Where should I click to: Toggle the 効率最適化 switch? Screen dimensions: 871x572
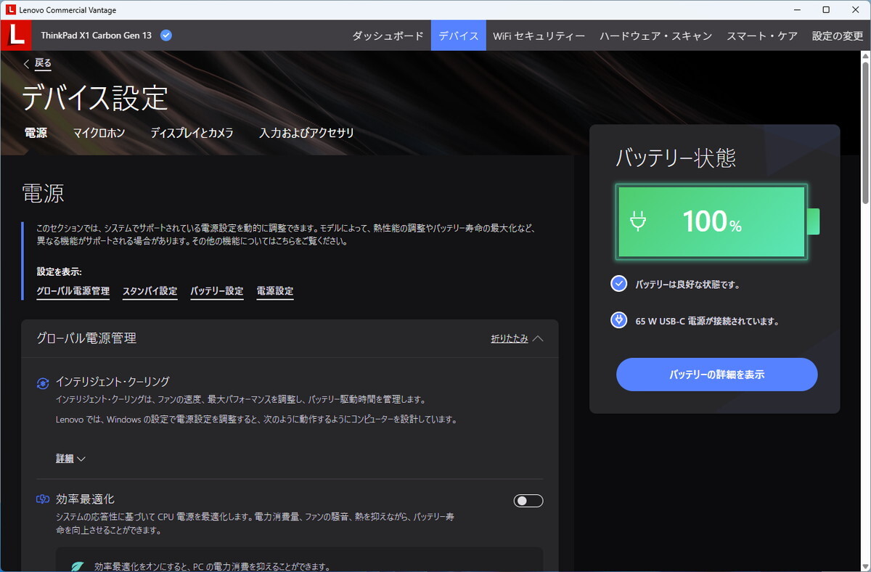tap(528, 501)
